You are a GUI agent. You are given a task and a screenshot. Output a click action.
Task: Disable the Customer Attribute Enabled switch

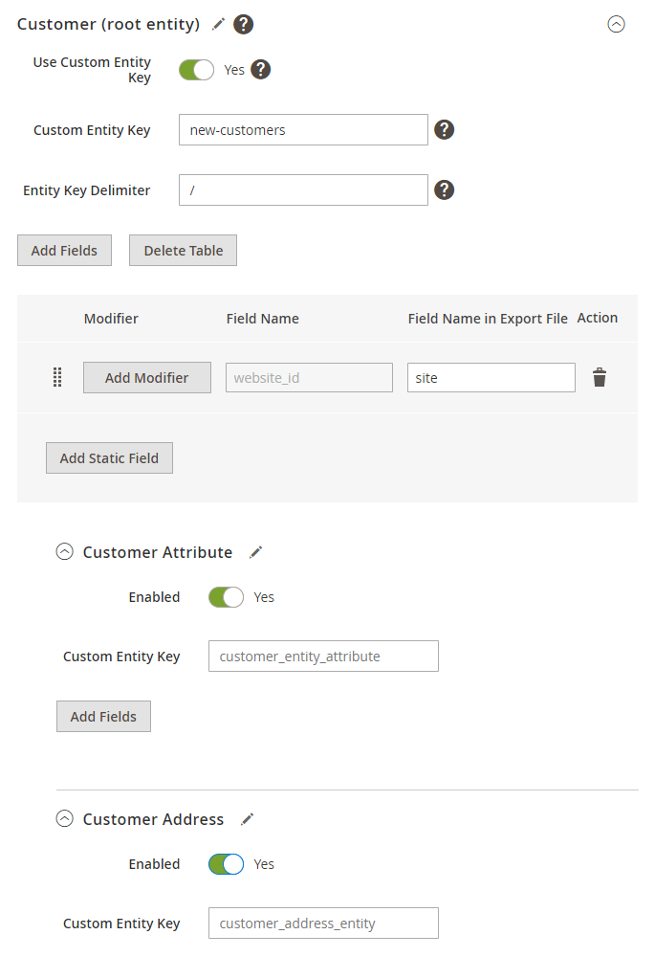[x=227, y=597]
